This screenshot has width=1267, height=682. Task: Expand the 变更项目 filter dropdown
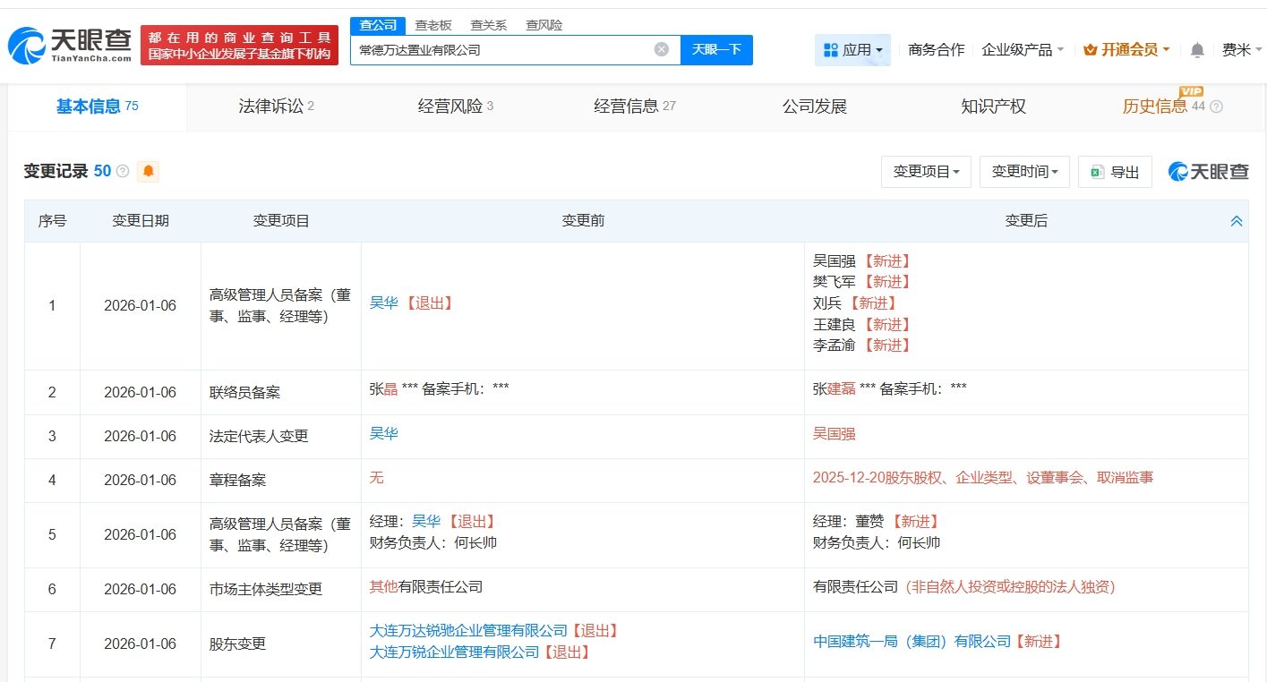pos(926,172)
